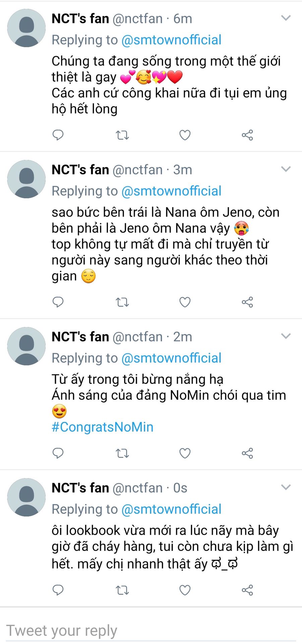Like the 3m Nana Jeno tweet
The height and width of the screenshot is (643, 302).
185,302
